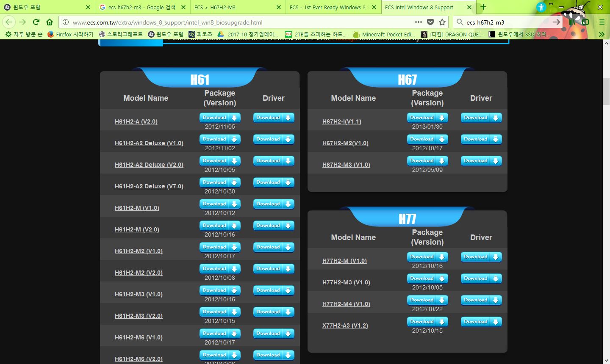
Task: Switch to the ECS > H67H2-M3 tab
Action: click(x=238, y=7)
